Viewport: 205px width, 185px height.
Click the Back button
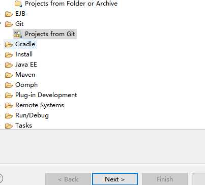coord(68,179)
